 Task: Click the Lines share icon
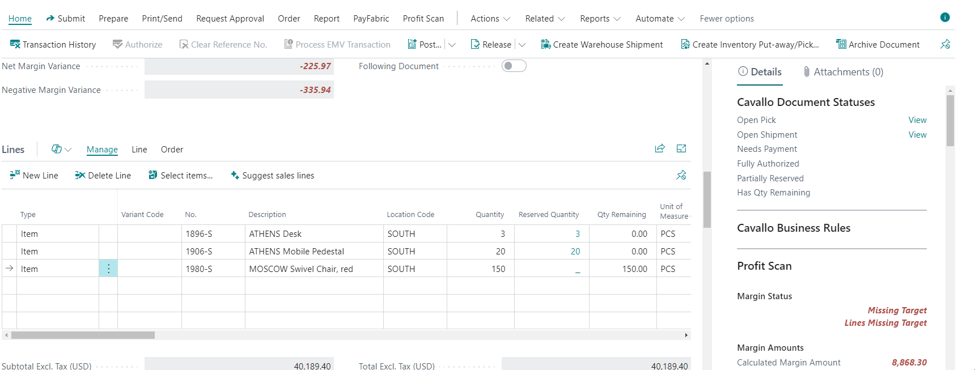coord(660,148)
